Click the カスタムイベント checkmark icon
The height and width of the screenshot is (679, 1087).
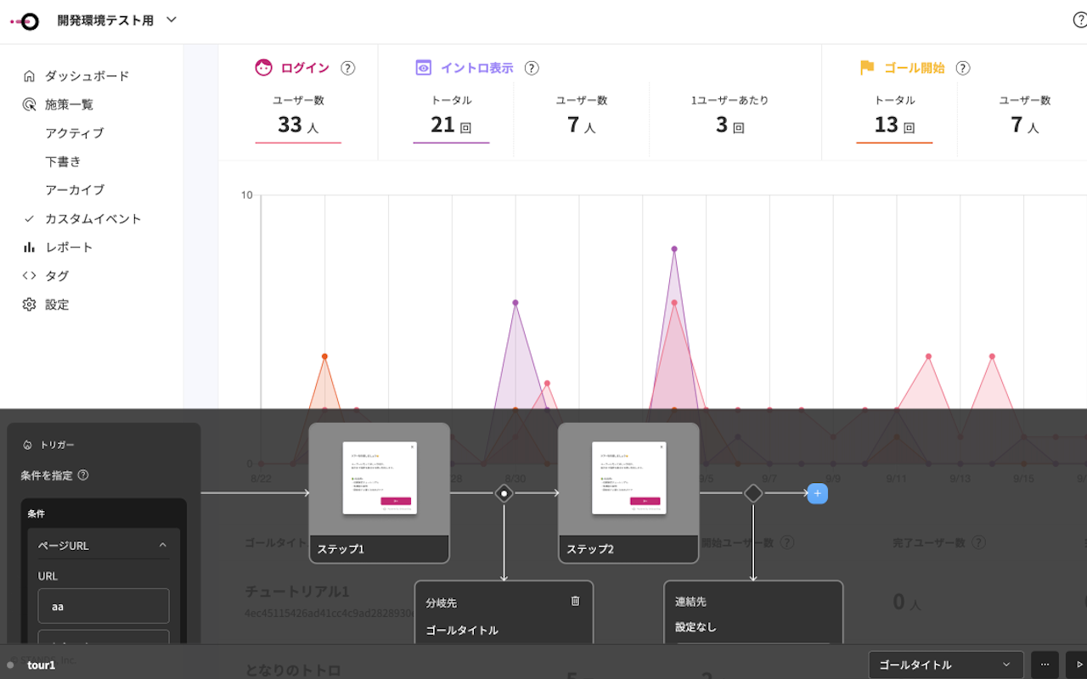(x=29, y=219)
